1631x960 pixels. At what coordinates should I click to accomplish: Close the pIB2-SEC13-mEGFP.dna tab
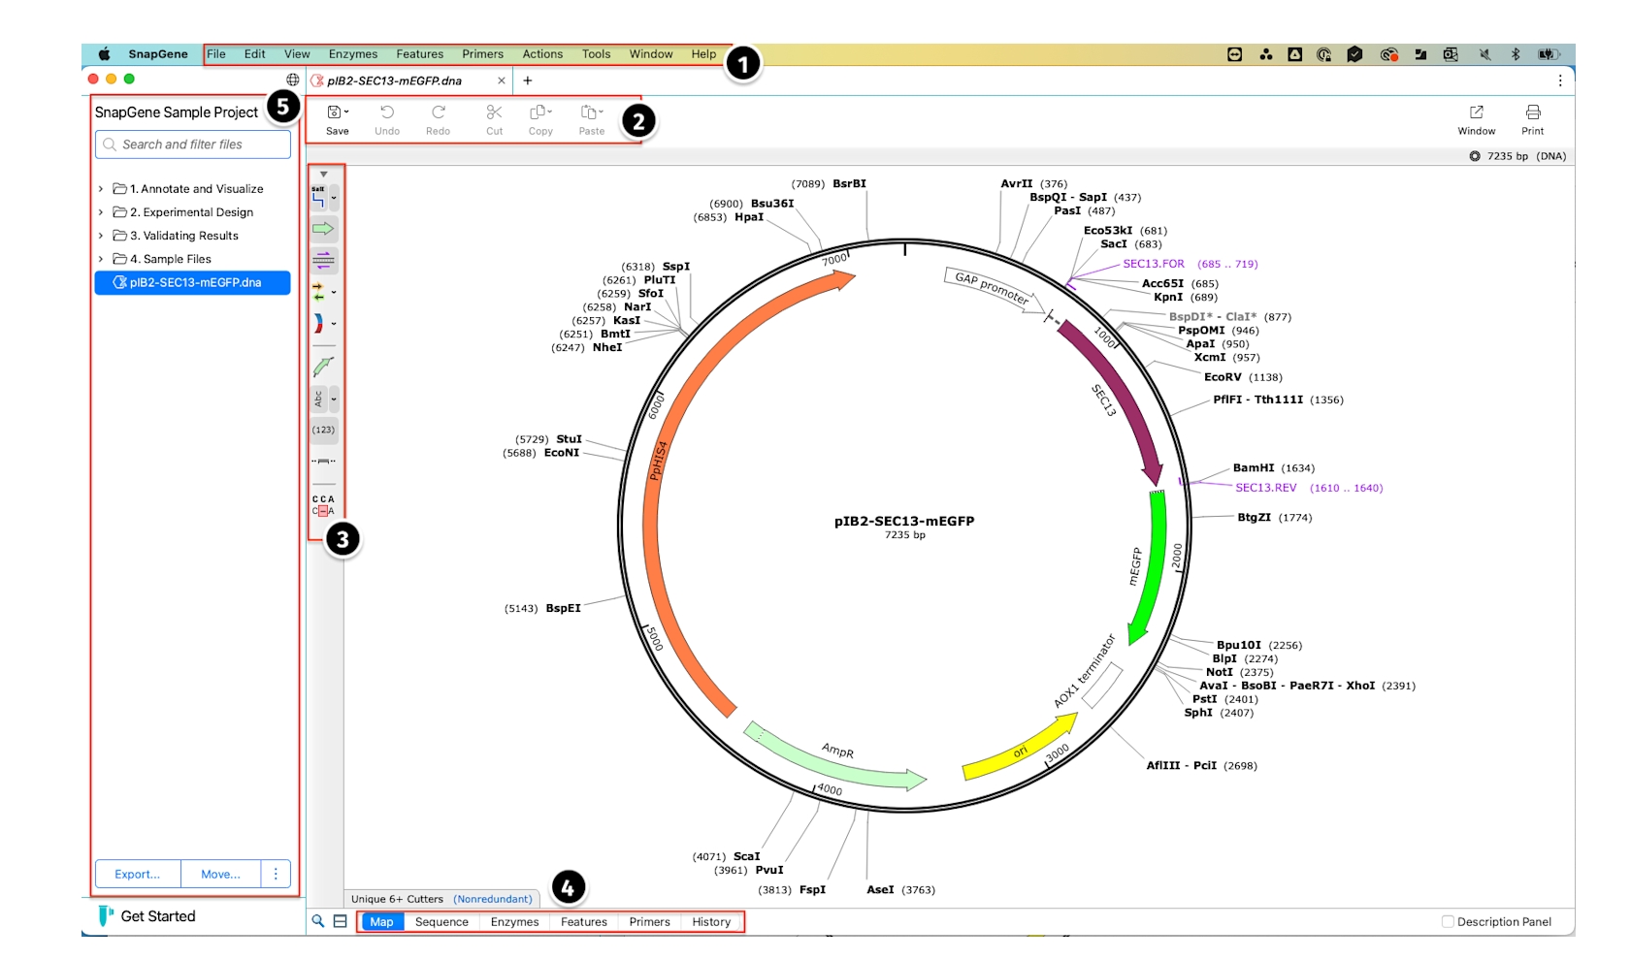pos(502,80)
